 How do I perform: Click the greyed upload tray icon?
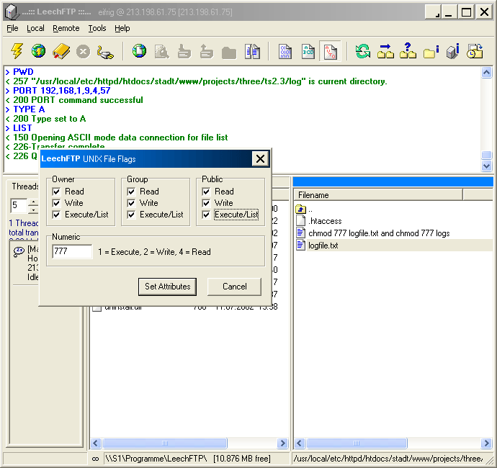(x=206, y=51)
